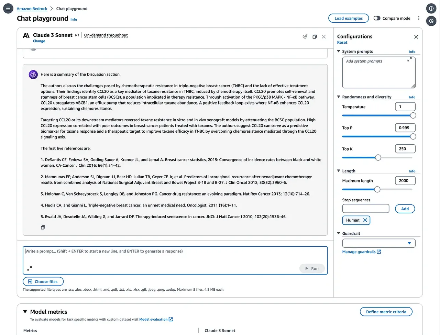
Task: Copy the response using copy icon
Action: pos(43,227)
